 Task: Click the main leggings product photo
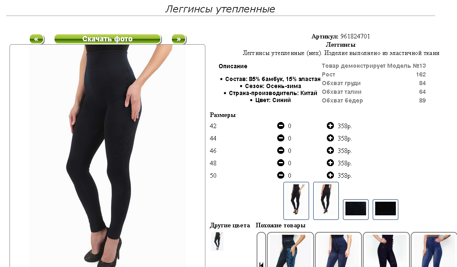[107, 156]
